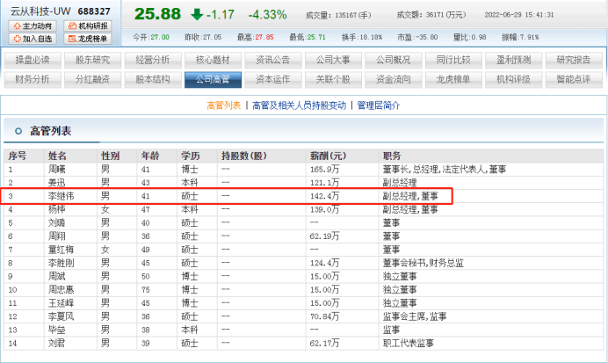The width and height of the screenshot is (608, 363).
Task: Open 资金流向 tab
Action: [x=394, y=79]
